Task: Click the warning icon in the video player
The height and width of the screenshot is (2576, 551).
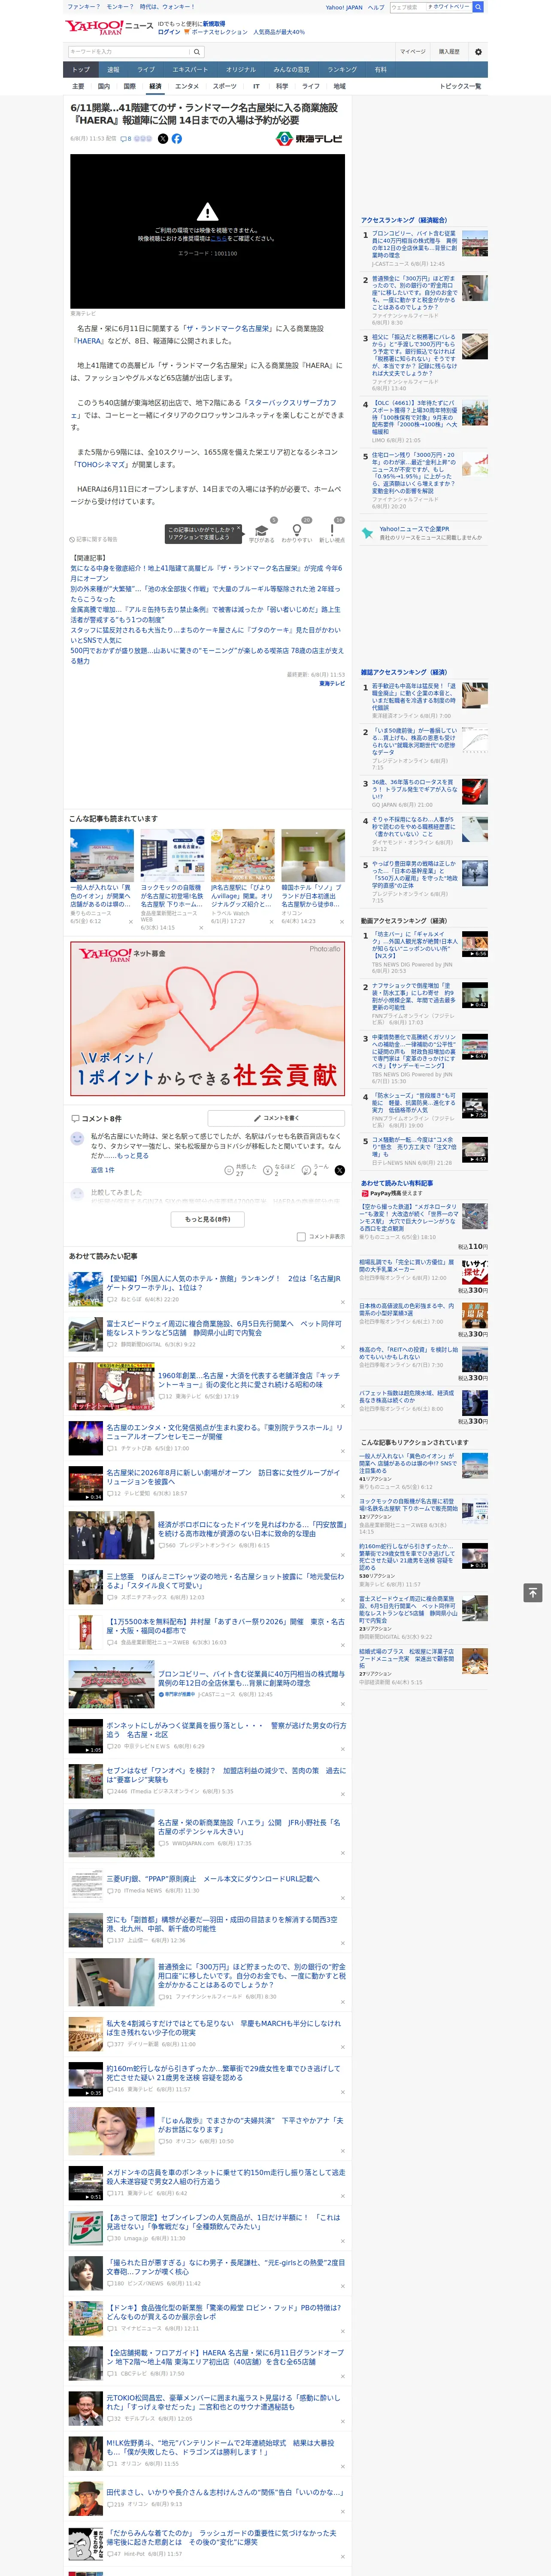Action: click(207, 212)
